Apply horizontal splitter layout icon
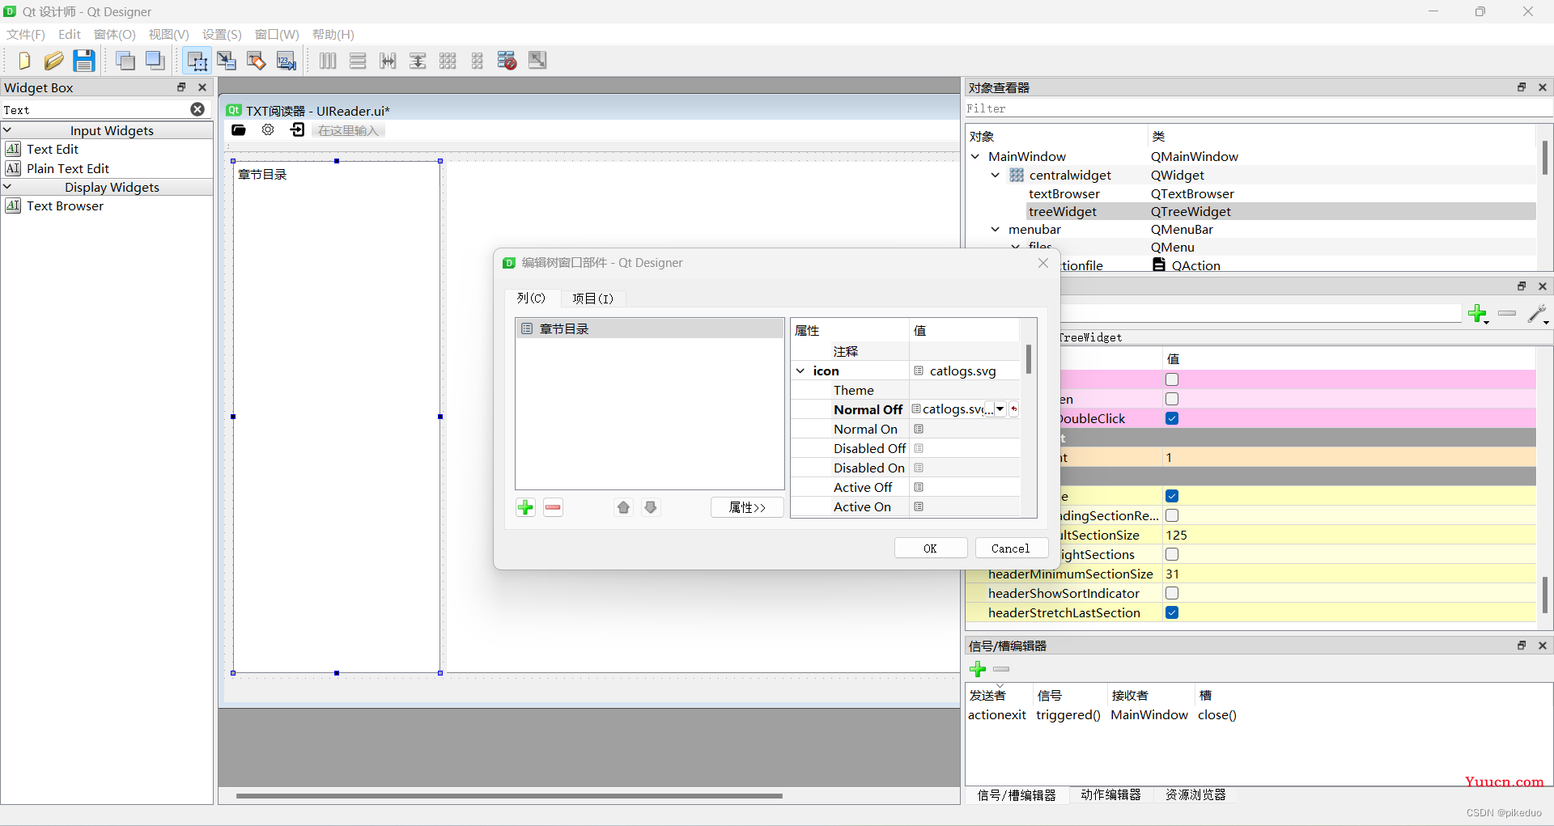Screen dimensions: 1554x826 388,61
